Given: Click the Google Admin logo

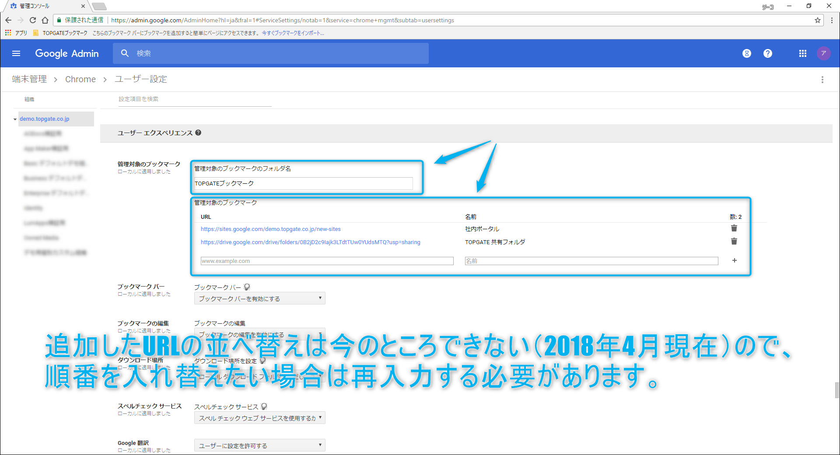Looking at the screenshot, I should [x=67, y=53].
